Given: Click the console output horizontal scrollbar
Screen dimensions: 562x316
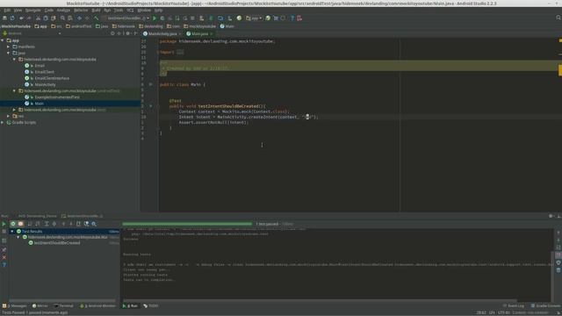Looking at the screenshot, I should click(320, 300).
